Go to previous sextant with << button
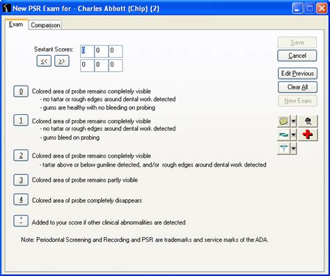This screenshot has width=330, height=276. click(44, 61)
